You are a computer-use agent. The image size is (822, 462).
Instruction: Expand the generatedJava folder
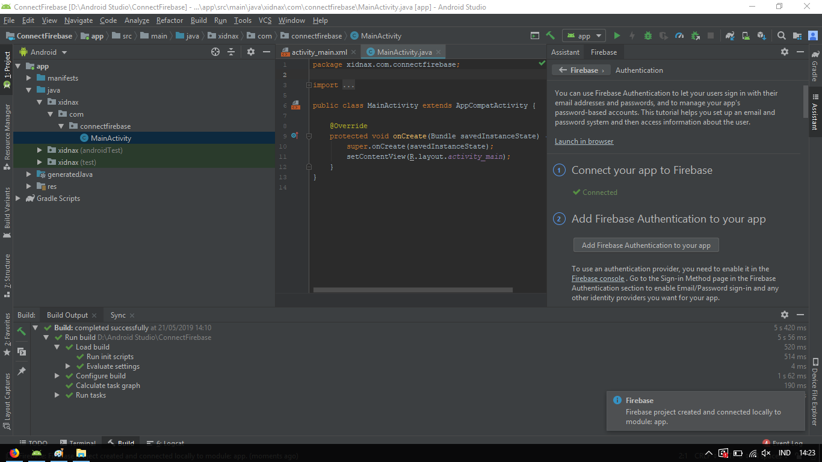pos(29,174)
